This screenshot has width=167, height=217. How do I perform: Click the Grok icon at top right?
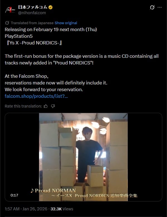(x=152, y=7)
